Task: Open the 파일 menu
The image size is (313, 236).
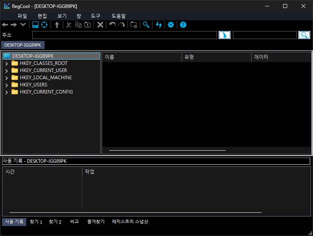Action: click(x=22, y=16)
